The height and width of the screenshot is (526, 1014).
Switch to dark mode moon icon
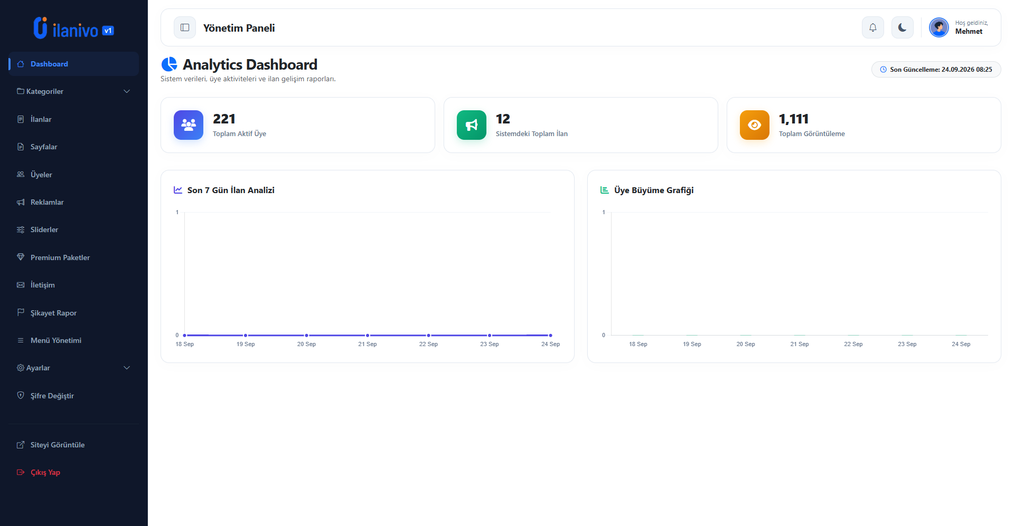point(903,27)
